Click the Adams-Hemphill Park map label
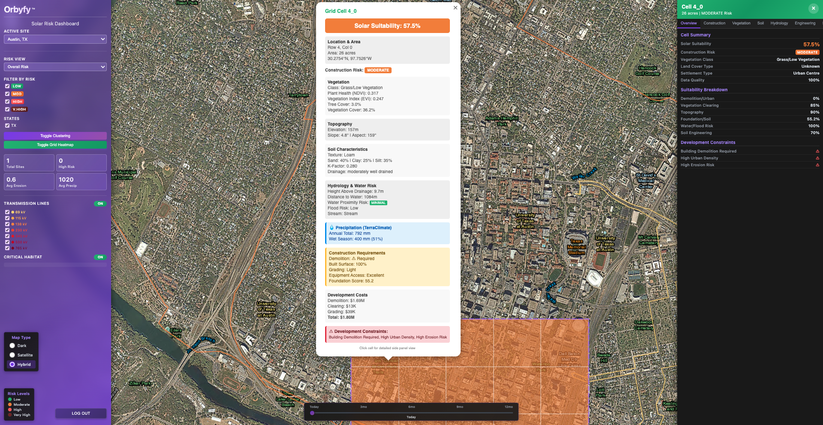This screenshot has height=425, width=823. pos(502,121)
